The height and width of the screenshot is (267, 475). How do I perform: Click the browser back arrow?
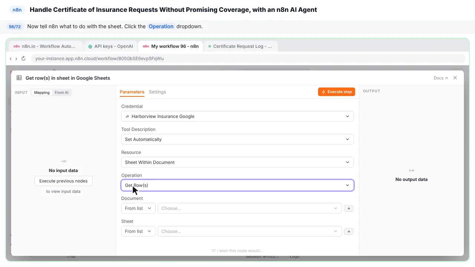pos(11,59)
